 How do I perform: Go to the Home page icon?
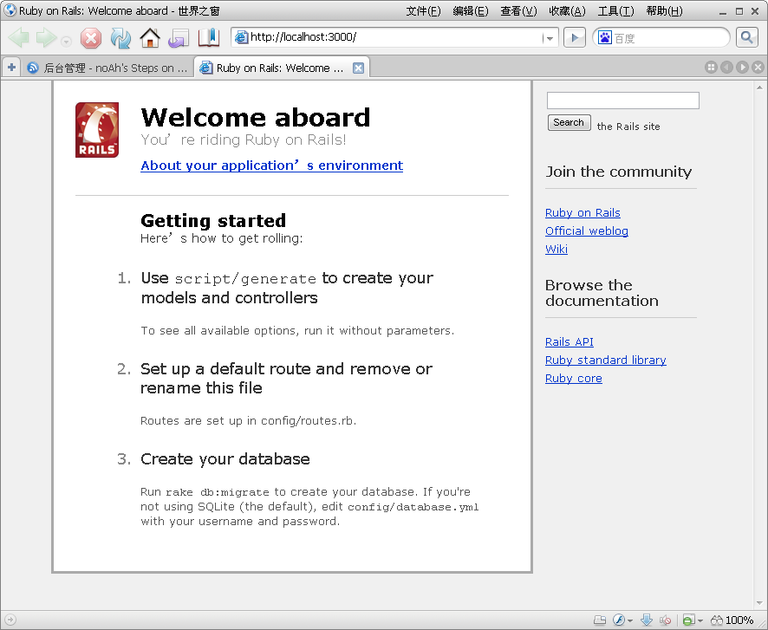150,38
